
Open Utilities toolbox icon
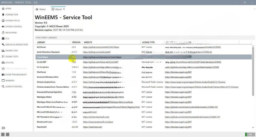[x=3, y=62]
